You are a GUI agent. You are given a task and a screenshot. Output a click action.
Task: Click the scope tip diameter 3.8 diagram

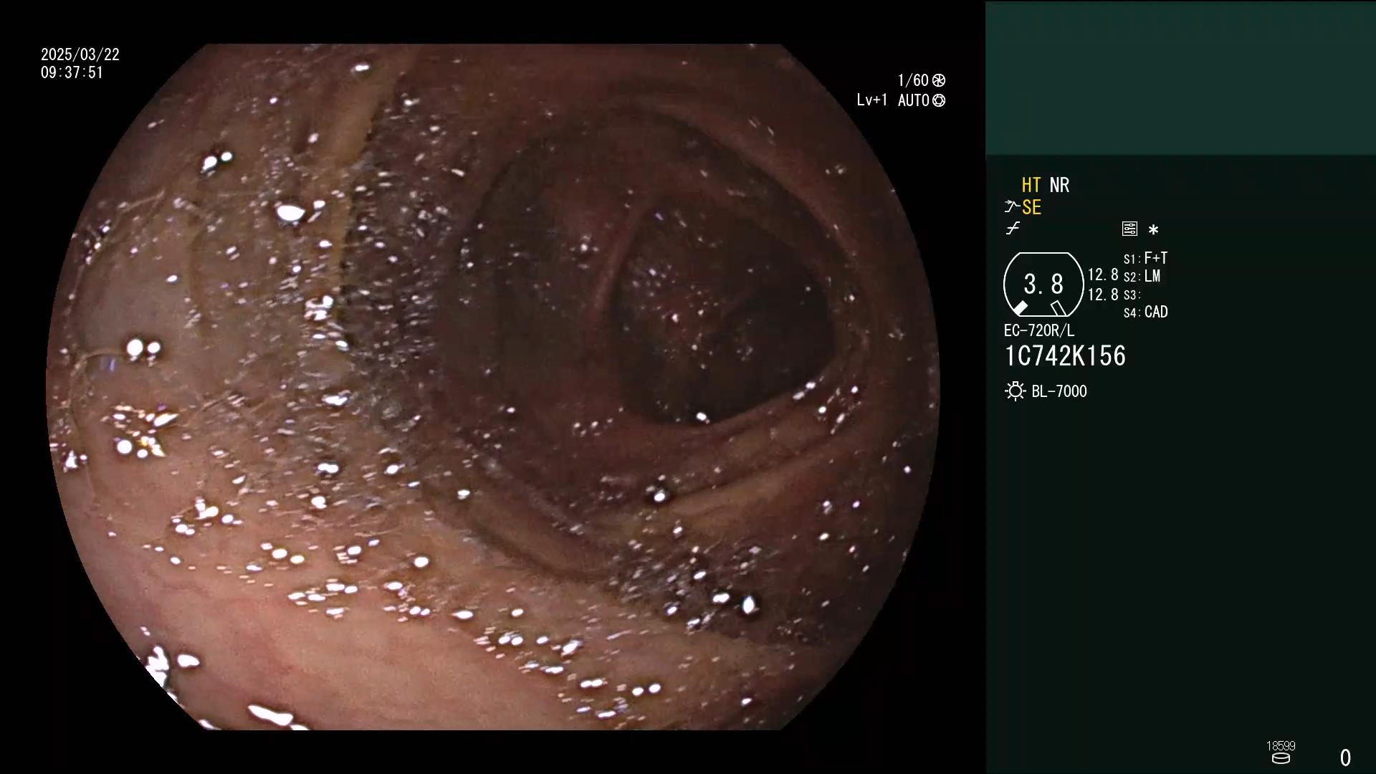point(1043,285)
